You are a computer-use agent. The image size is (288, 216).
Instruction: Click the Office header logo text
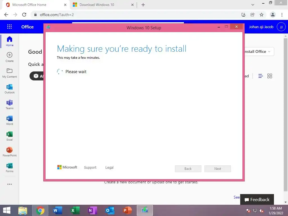(x=27, y=27)
